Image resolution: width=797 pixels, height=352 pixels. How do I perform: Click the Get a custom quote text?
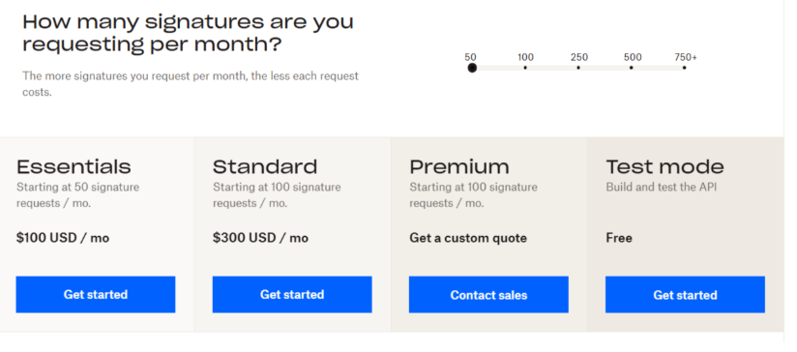[x=468, y=238]
